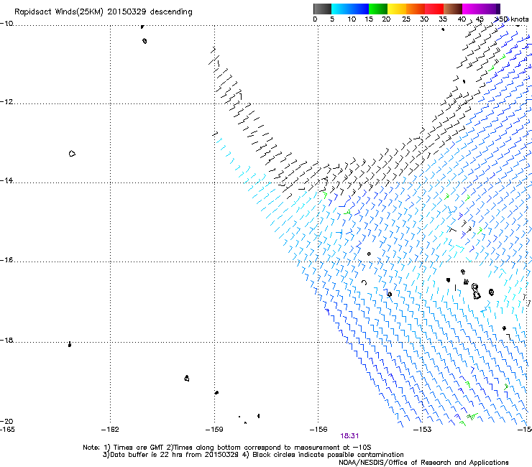
Task: Click the green 15-20 knots color segment
Action: click(x=378, y=9)
